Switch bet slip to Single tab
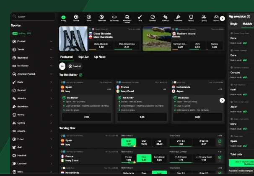254x176 pixels. pyautogui.click(x=233, y=24)
